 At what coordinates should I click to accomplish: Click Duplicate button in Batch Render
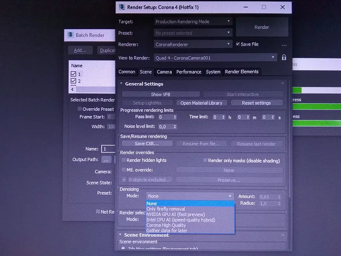tap(106, 50)
